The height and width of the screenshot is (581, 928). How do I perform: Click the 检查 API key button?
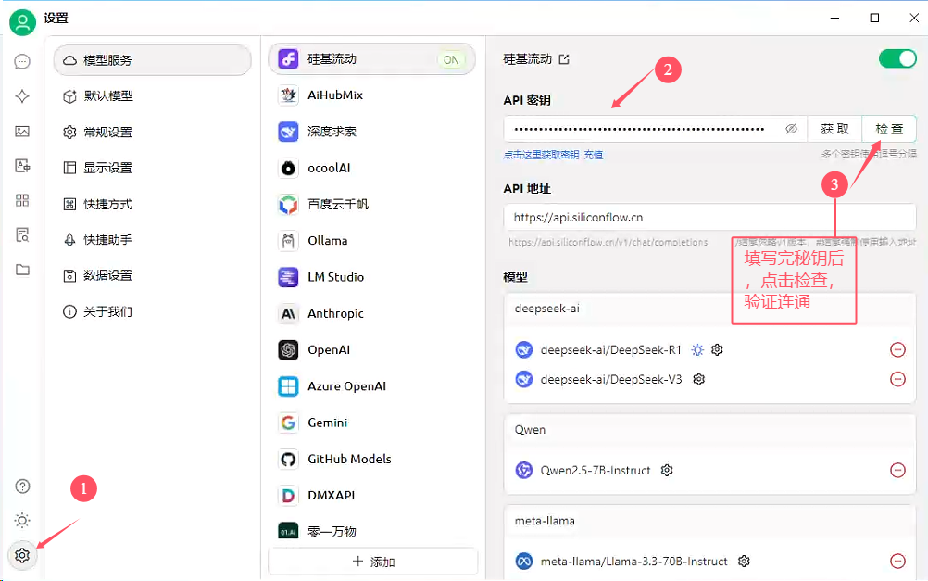(x=889, y=129)
